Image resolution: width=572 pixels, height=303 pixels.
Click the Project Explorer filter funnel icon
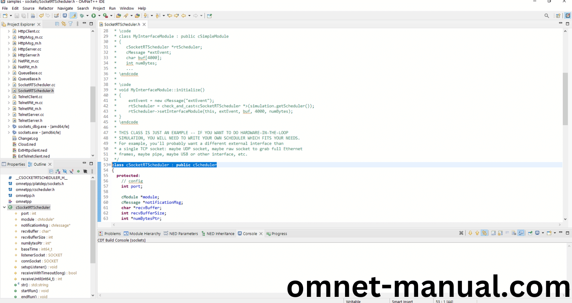[x=70, y=24]
